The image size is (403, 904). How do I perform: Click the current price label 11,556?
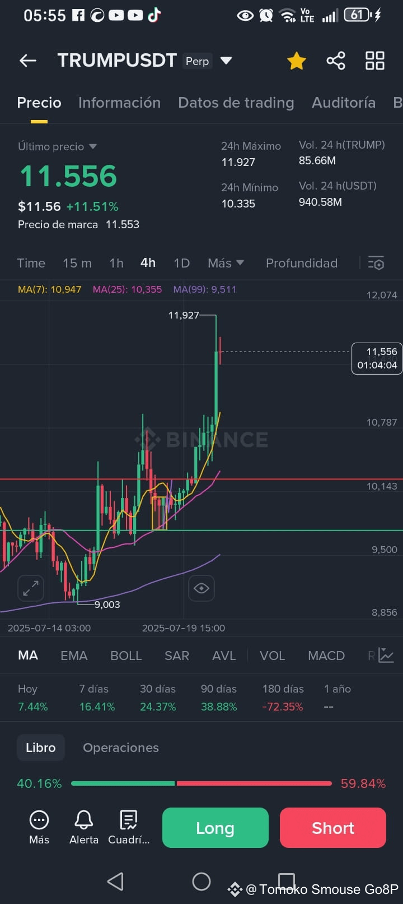point(377,358)
